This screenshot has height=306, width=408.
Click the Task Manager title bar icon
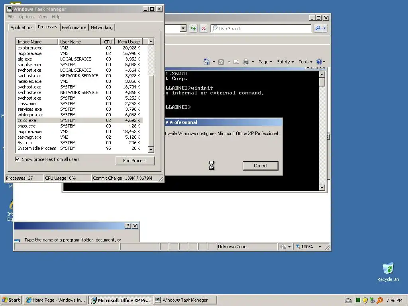point(10,9)
